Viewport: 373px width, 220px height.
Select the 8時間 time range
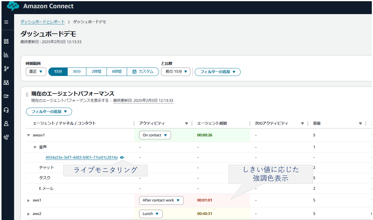[x=117, y=72]
